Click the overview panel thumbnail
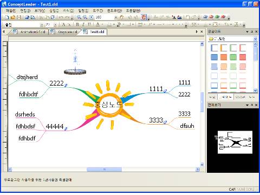 point(235,142)
